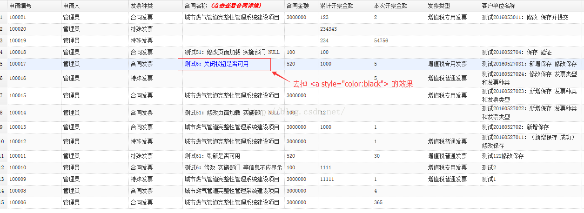Click 增值税普通发票 in row 100012
The height and width of the screenshot is (213, 584).
coord(447,141)
